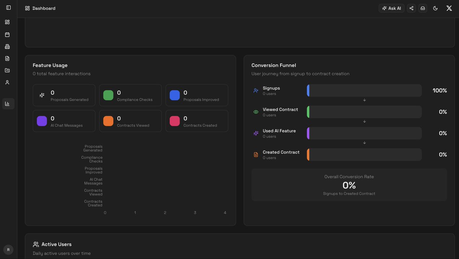Click the signup person icon in the funnel
The width and height of the screenshot is (459, 259).
(255, 90)
